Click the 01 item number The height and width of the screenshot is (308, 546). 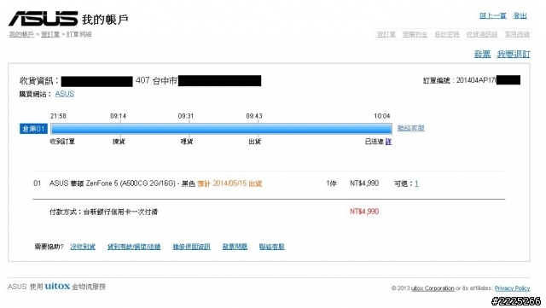pyautogui.click(x=37, y=183)
